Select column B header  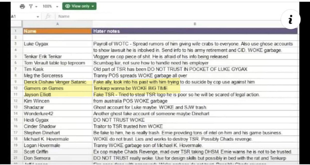coord(195,24)
